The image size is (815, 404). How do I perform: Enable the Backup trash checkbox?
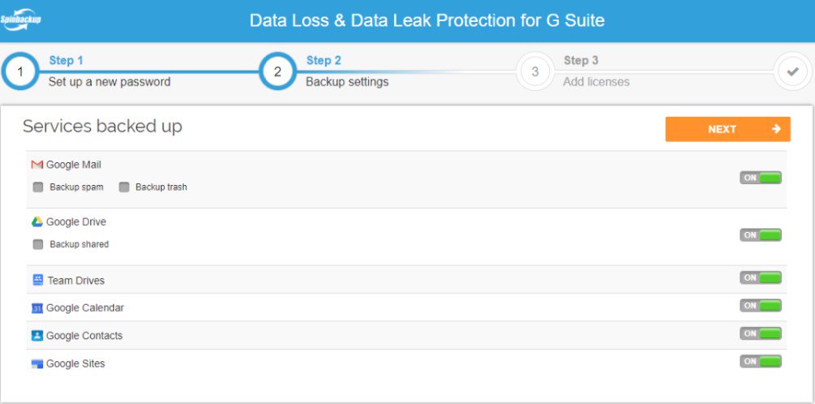coord(124,187)
